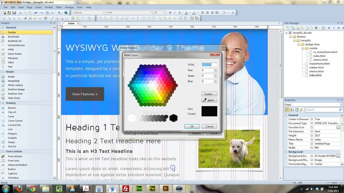Select the Form Wizard tool in Toolbox
This screenshot has width=344, height=193.
point(15,157)
